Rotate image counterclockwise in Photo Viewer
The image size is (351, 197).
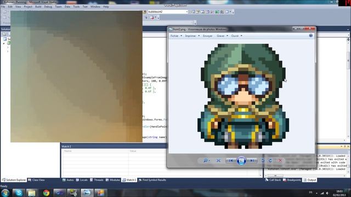[x=263, y=160]
